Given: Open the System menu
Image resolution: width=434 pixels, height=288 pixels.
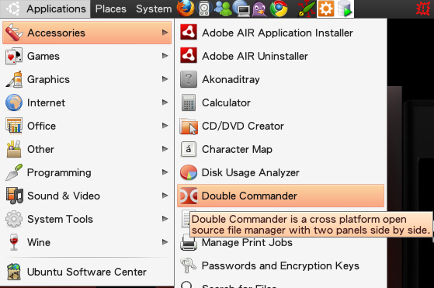Looking at the screenshot, I should pyautogui.click(x=154, y=9).
